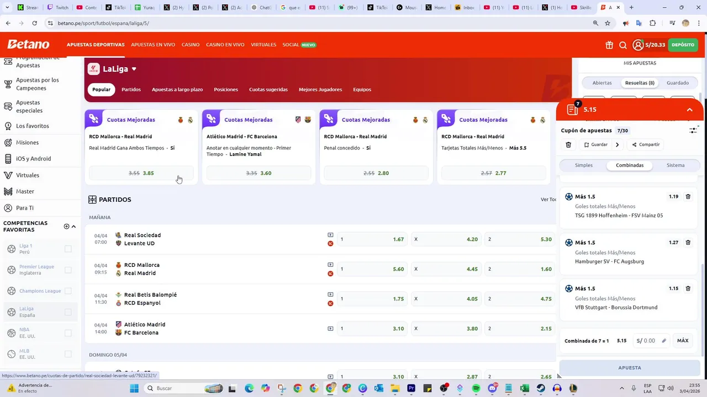Image resolution: width=707 pixels, height=397 pixels.
Task: Open stream icon for Atlético Madrid match
Action: [330, 329]
